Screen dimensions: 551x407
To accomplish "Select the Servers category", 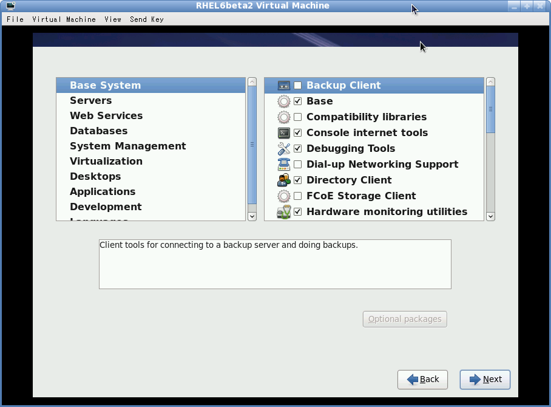I will [x=150, y=101].
